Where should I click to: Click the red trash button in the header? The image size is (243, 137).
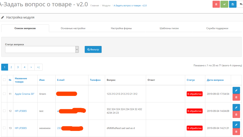[x=216, y=4]
